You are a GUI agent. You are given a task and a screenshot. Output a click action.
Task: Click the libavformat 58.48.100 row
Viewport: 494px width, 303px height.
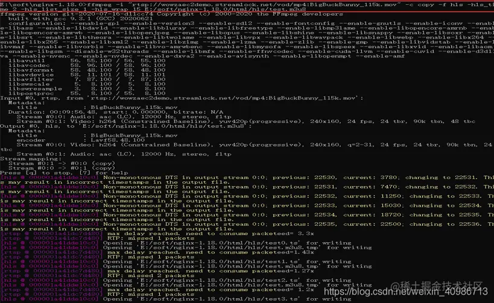[87, 70]
